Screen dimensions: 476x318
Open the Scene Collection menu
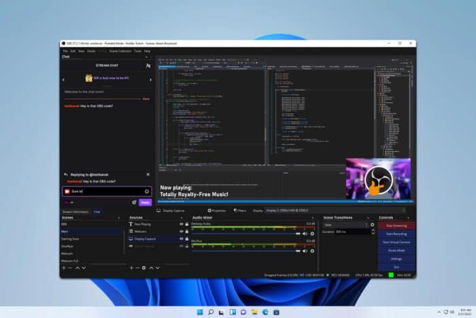point(120,51)
